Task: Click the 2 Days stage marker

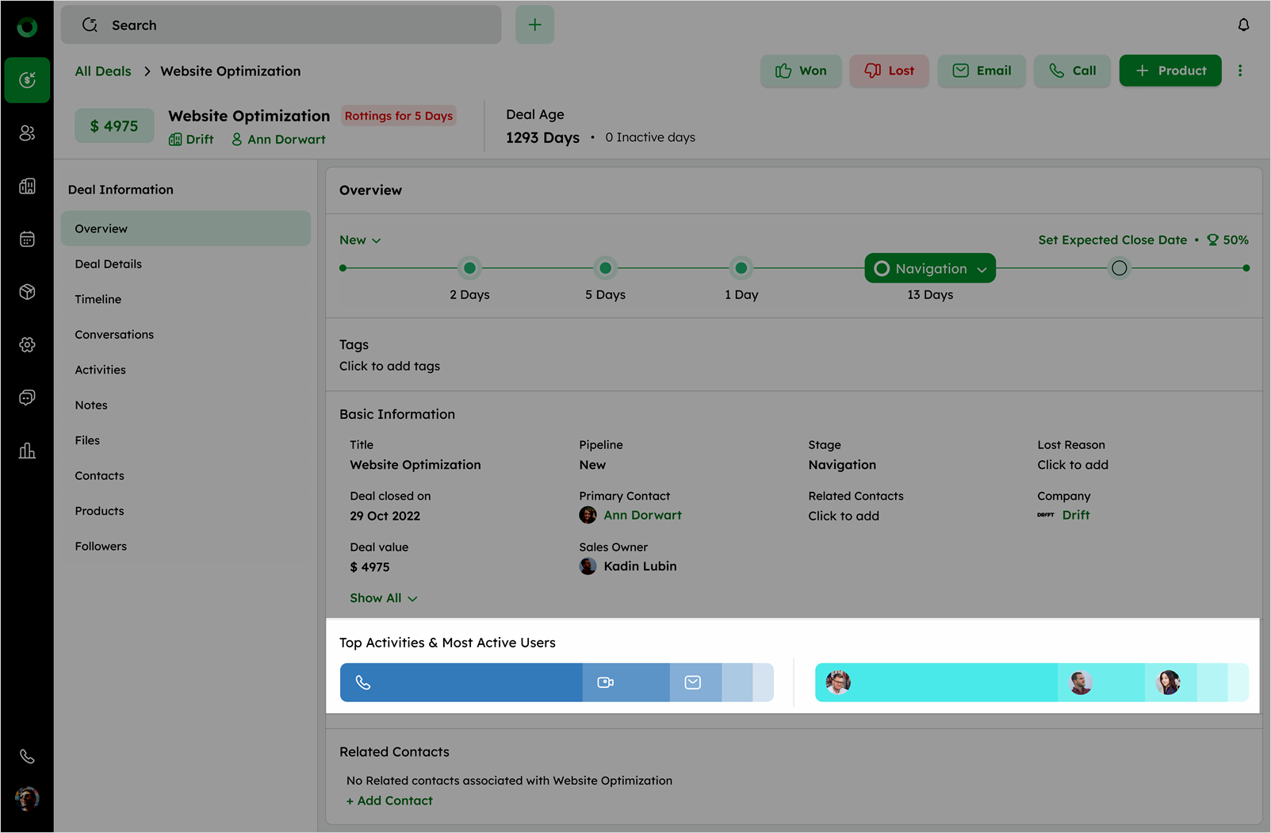Action: [x=469, y=268]
